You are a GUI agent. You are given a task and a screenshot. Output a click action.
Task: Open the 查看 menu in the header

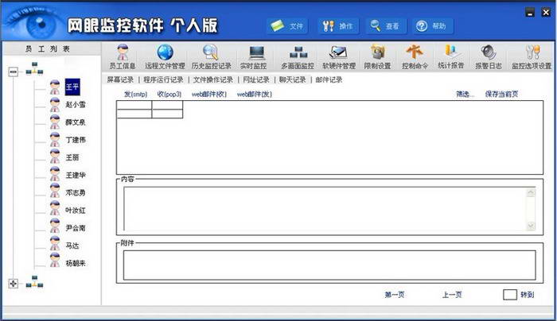pos(386,26)
